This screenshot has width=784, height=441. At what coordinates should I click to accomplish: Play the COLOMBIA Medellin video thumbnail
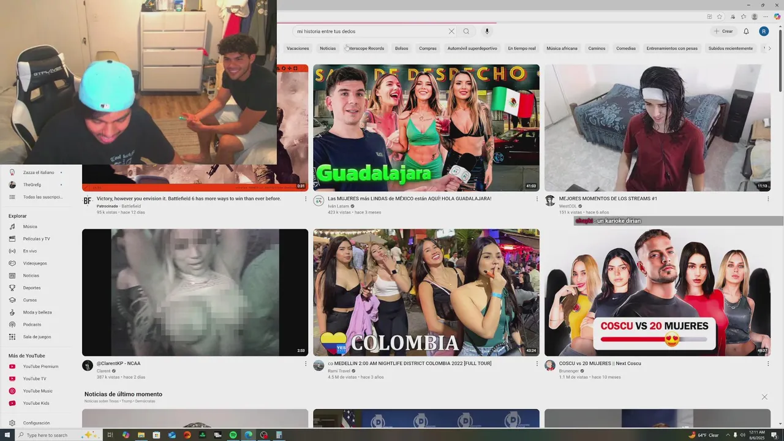pos(426,293)
